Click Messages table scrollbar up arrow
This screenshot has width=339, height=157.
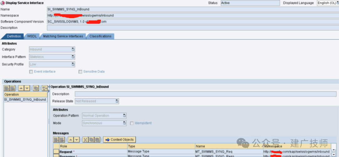(x=334, y=150)
